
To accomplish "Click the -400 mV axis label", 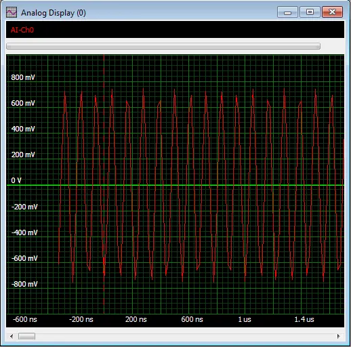I will click(24, 232).
